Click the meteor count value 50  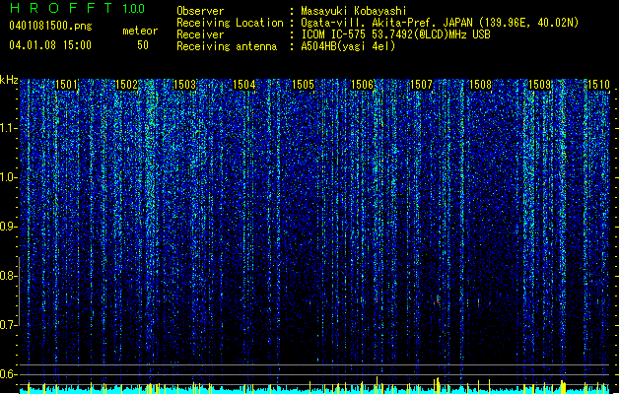[x=143, y=45]
